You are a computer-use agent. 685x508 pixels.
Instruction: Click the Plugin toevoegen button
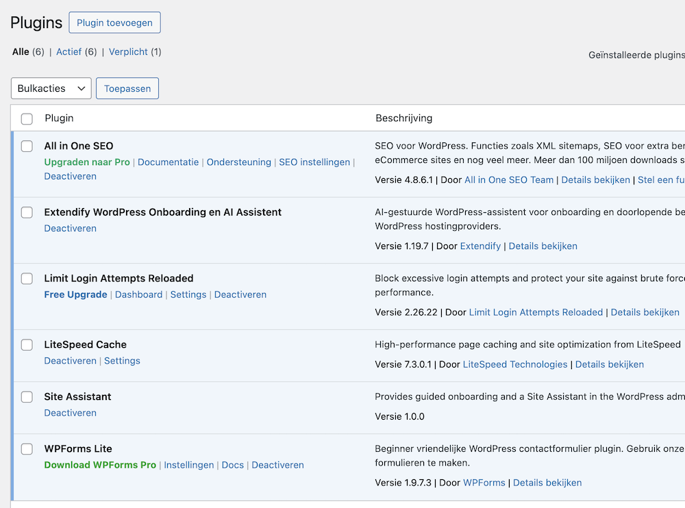tap(114, 23)
